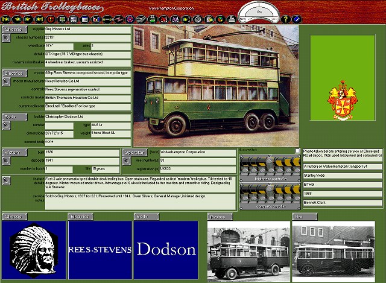Viewport: 386px width, 283px height.
Task: Click the green trolleybus toolbar icon
Action: [x=153, y=19]
